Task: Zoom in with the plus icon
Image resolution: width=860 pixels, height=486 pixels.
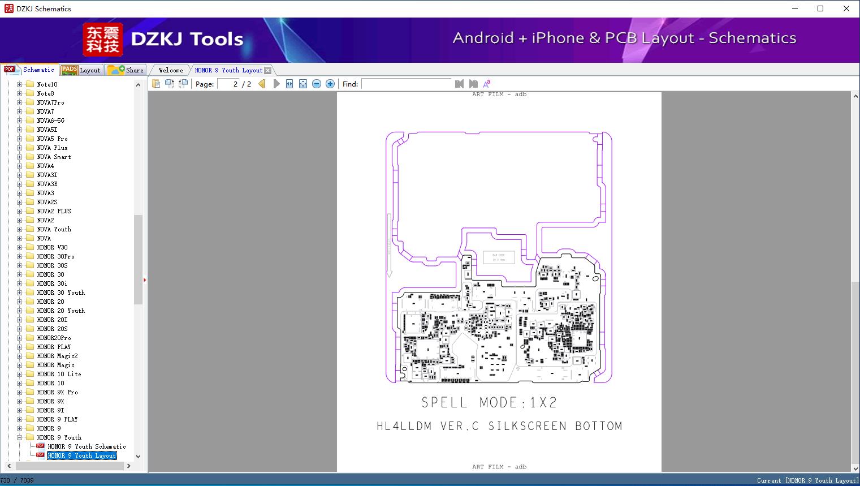Action: click(x=330, y=84)
